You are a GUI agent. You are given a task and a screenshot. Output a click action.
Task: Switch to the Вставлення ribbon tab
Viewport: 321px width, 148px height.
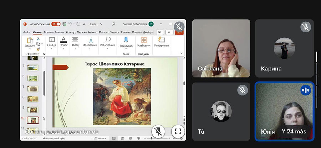pyautogui.click(x=49, y=32)
